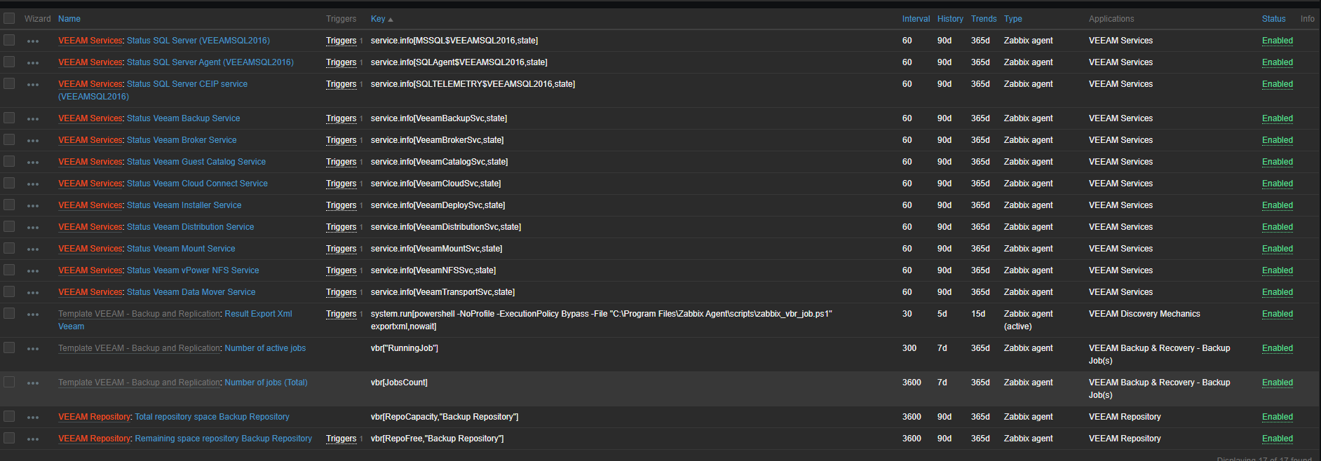This screenshot has width=1321, height=461.
Task: Open the Status Veeam Cloud Connect Service item
Action: (x=197, y=184)
